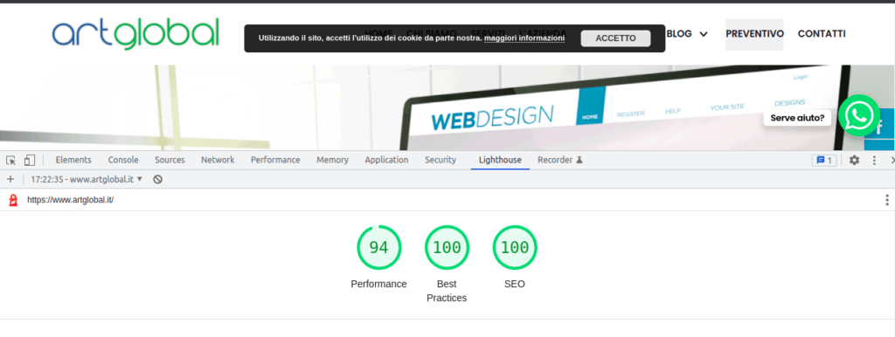
Task: Click the Performance score gauge 94
Action: 379,247
